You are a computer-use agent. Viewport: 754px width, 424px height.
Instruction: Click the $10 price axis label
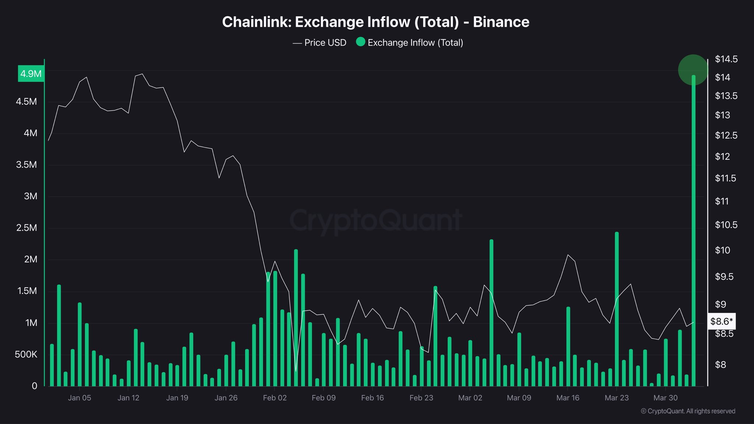(x=722, y=250)
